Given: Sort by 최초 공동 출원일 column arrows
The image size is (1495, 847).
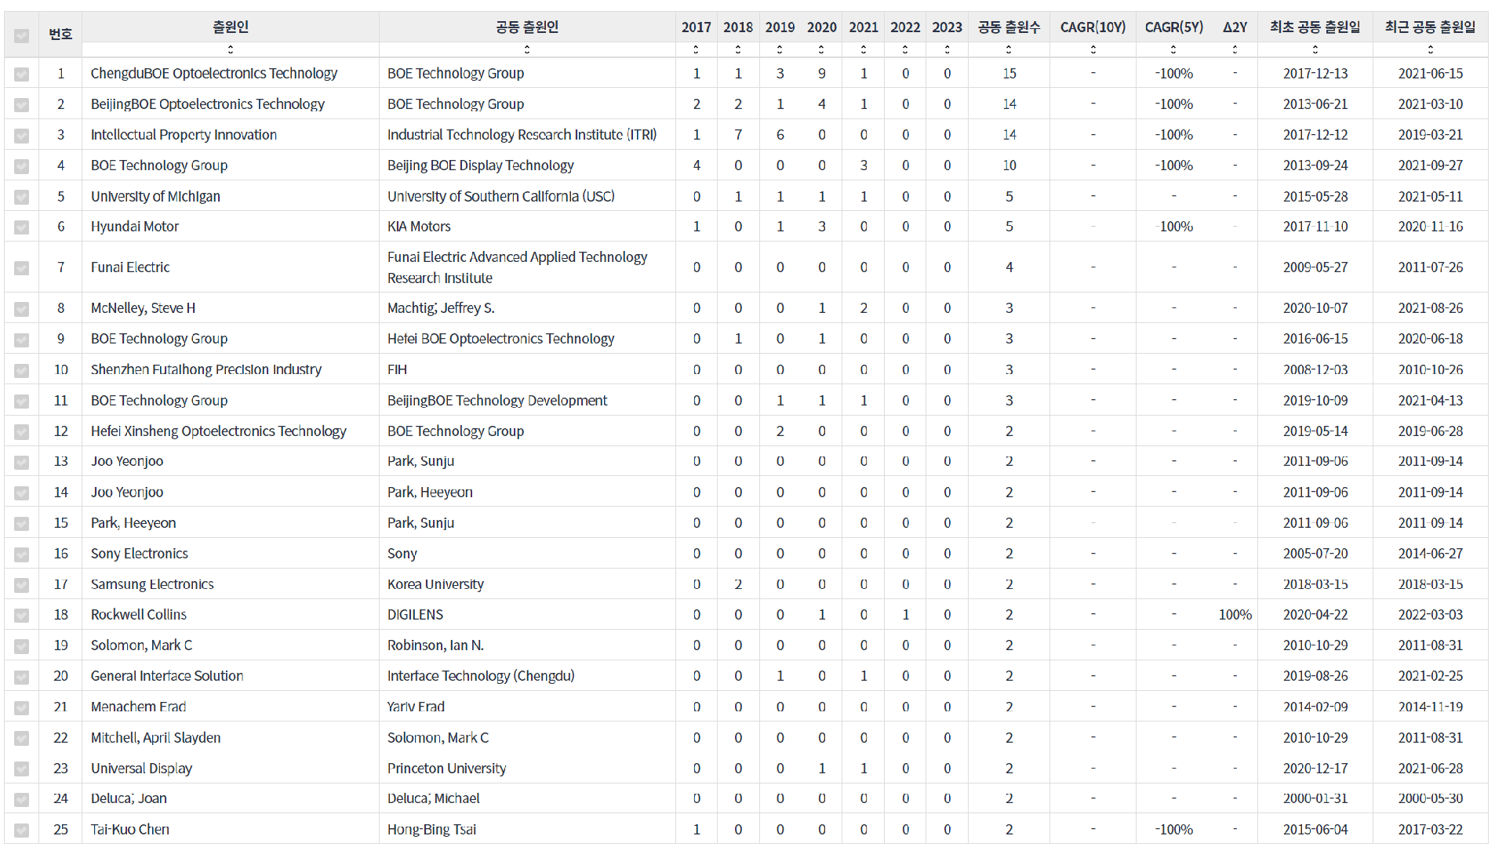Looking at the screenshot, I should tap(1315, 49).
